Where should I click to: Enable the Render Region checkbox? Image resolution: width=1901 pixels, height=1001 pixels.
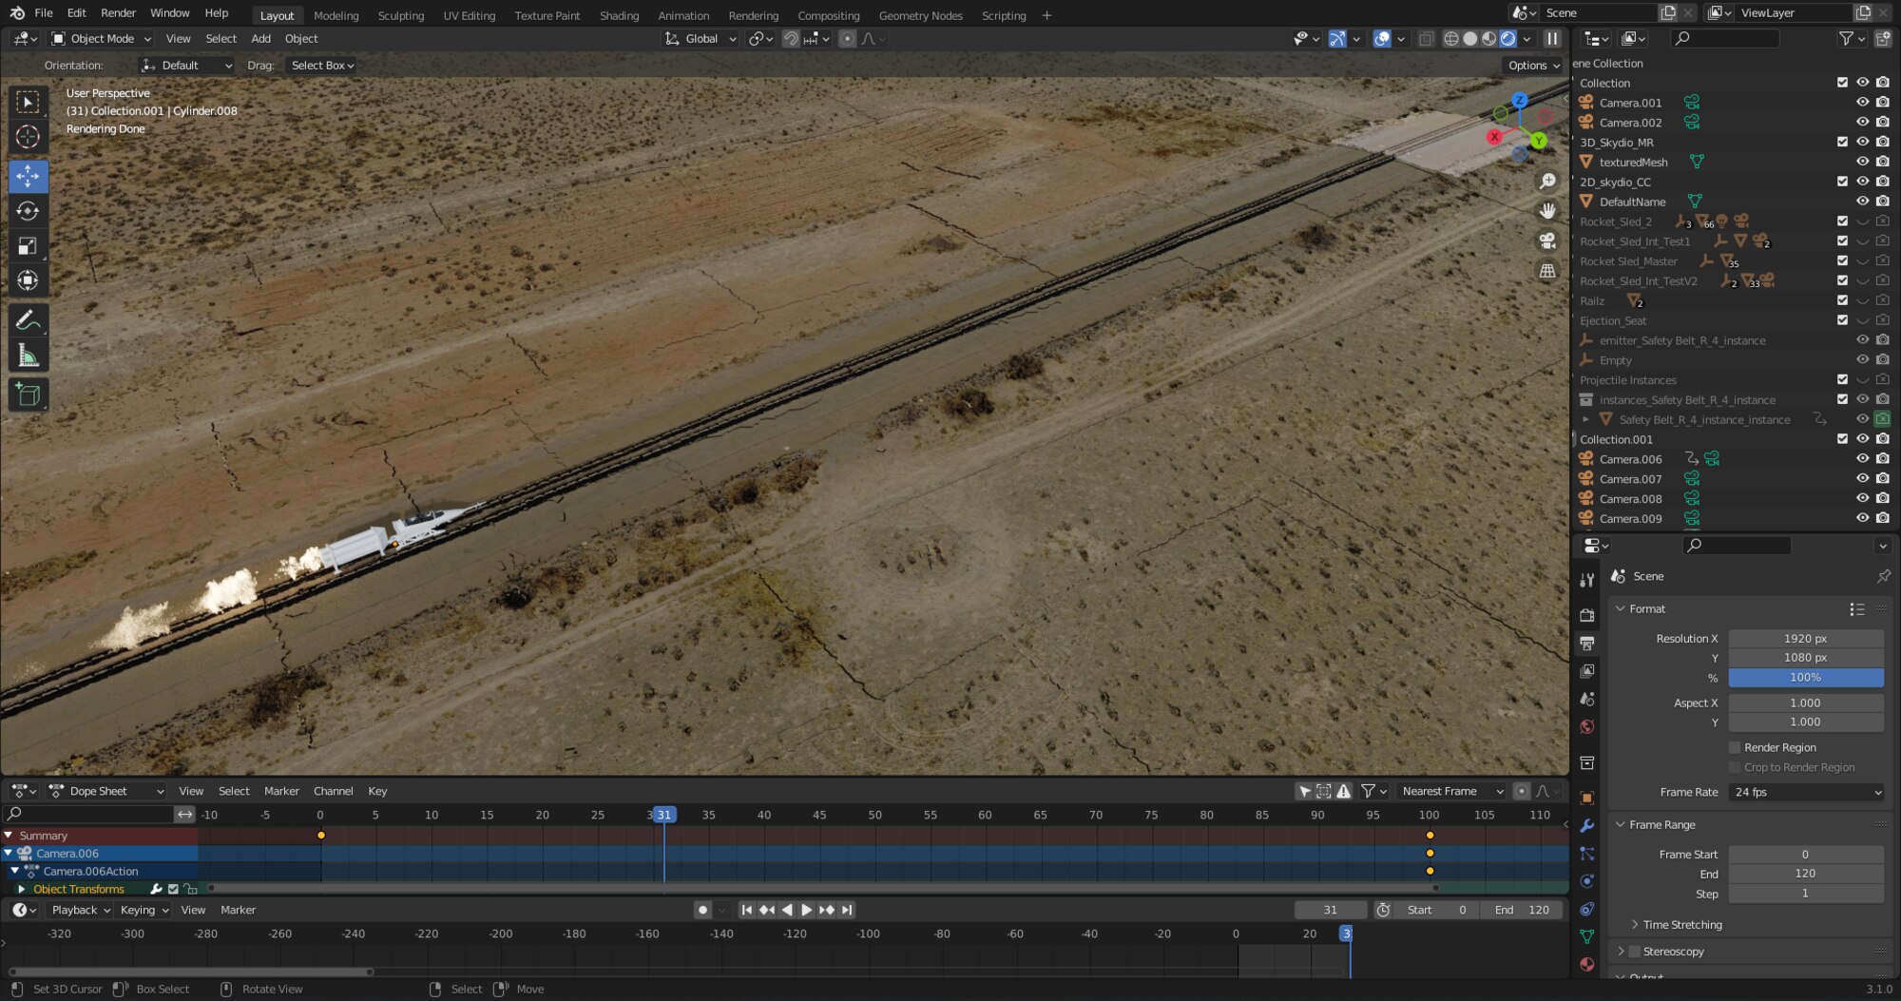click(1735, 748)
